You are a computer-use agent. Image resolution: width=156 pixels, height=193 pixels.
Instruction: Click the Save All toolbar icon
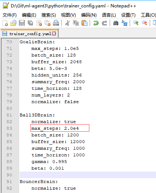pyautogui.click(x=30, y=23)
